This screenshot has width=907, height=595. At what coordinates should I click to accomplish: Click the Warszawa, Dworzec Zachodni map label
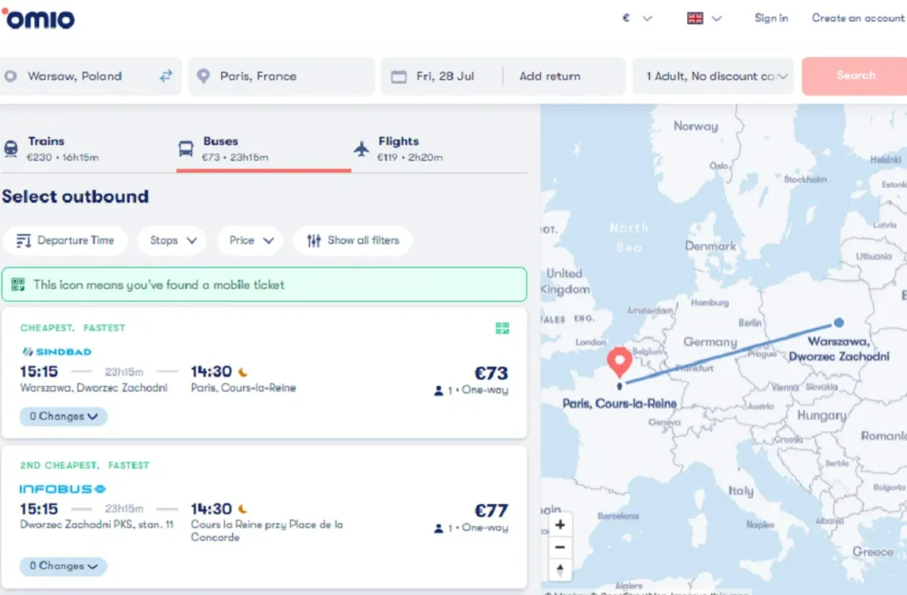tap(839, 349)
